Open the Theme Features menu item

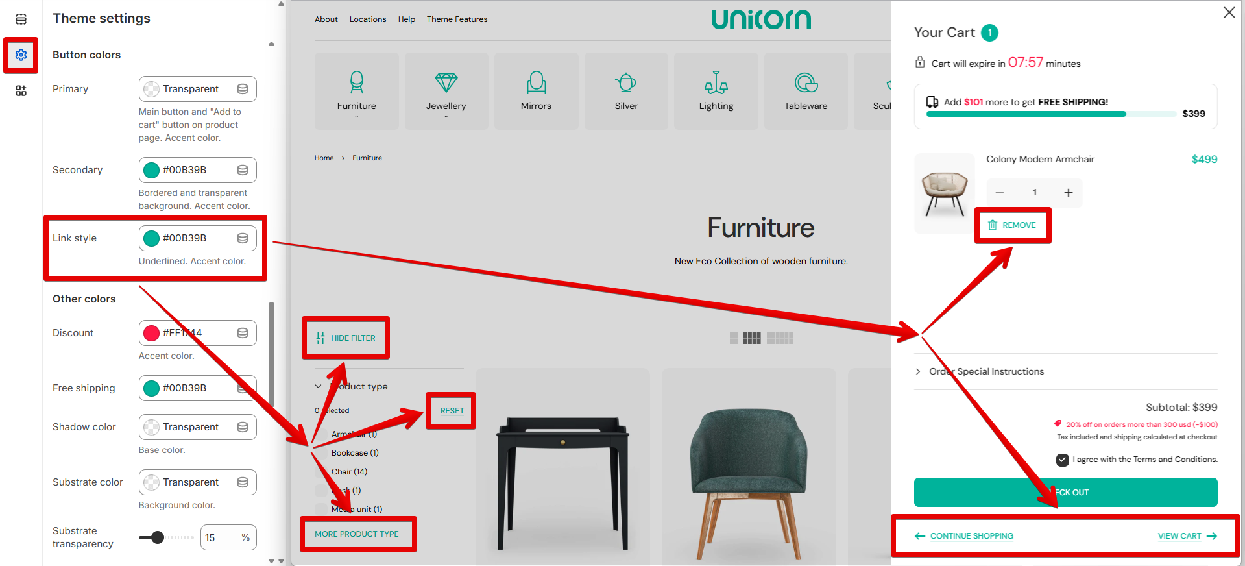coord(457,19)
